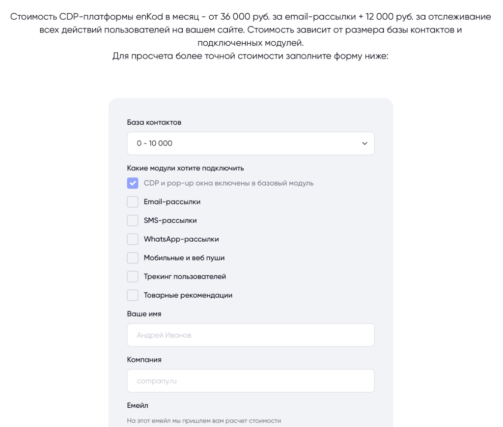Click the CDP и pop-up окна label text

(228, 183)
